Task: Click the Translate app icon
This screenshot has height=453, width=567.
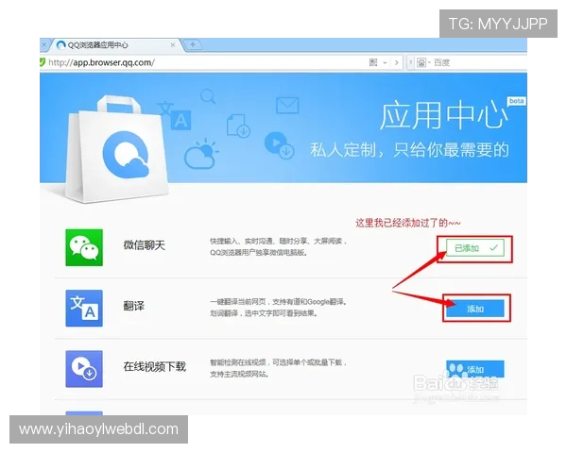Action: tap(84, 309)
